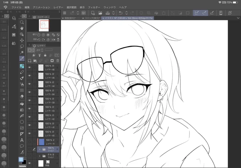Click the navigator canvas thumbnail
241x168 pixels.
(x=44, y=25)
